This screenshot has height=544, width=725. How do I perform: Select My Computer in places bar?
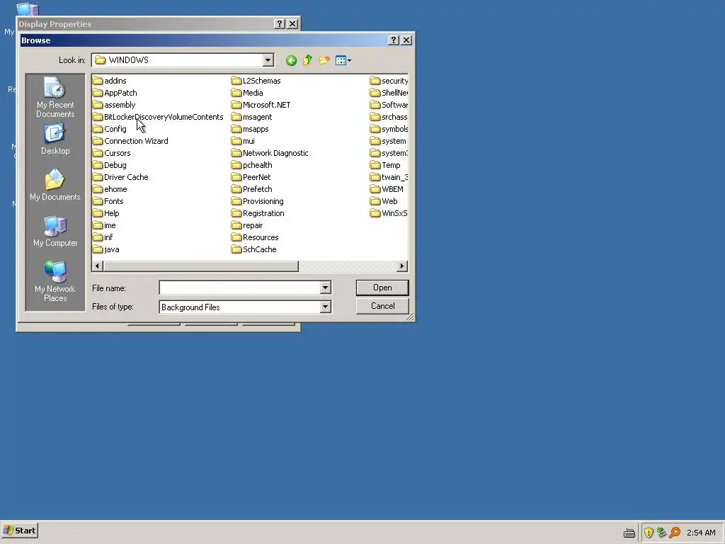55,232
